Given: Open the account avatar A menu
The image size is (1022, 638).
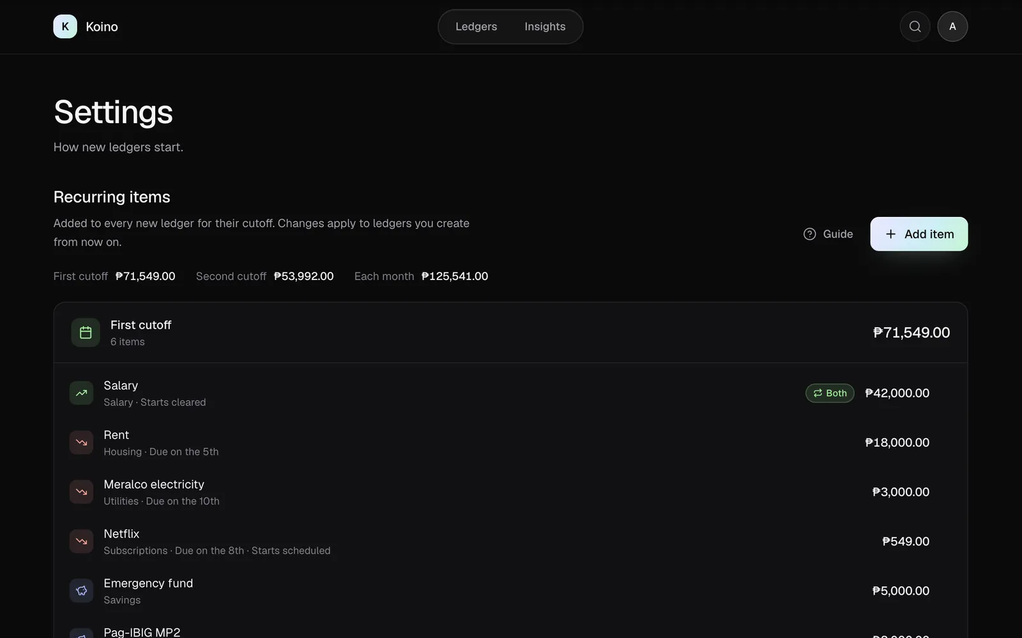Looking at the screenshot, I should coord(952,27).
